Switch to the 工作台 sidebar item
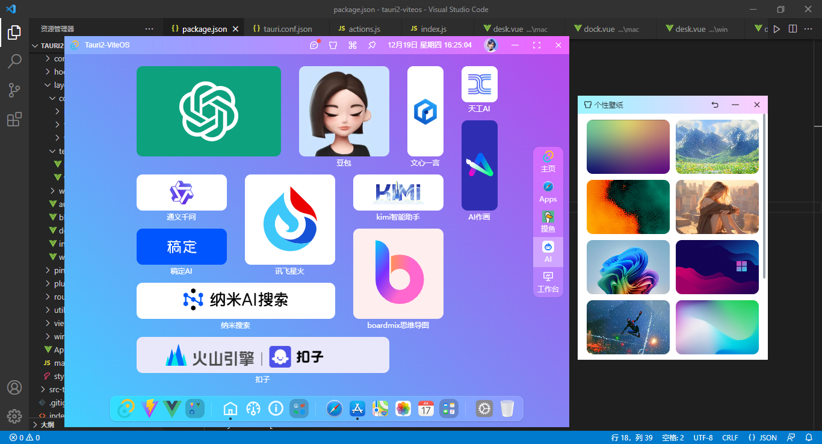822x444 pixels. coord(548,283)
